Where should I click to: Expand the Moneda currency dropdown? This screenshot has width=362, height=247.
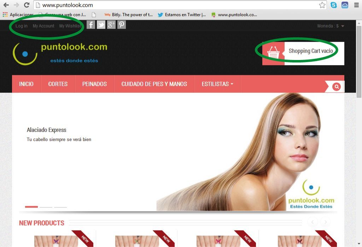331,26
